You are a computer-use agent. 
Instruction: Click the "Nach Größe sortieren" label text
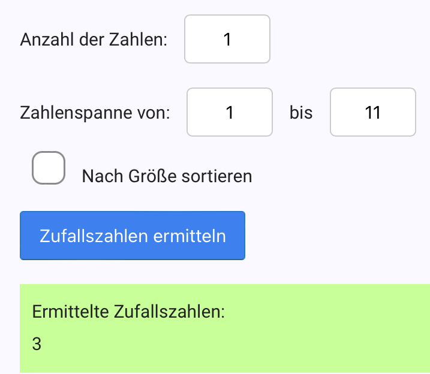(x=167, y=176)
